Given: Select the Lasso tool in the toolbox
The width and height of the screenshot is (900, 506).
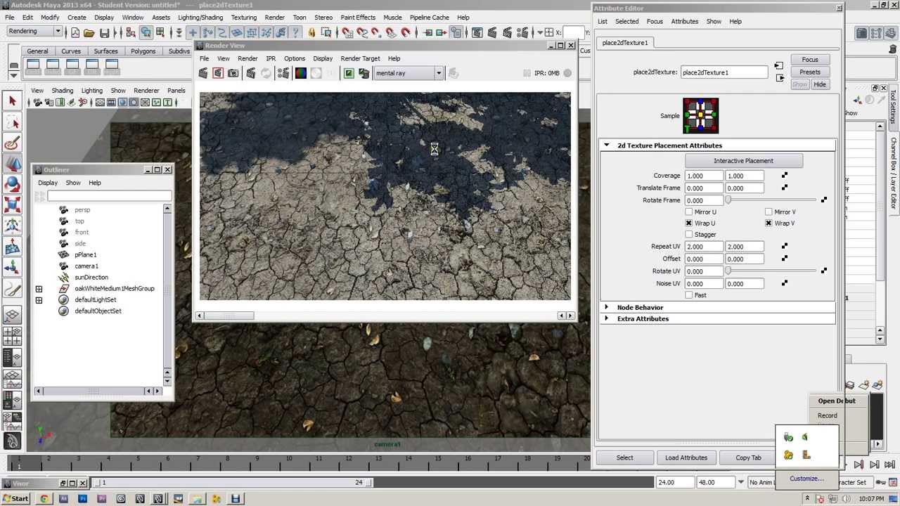Looking at the screenshot, I should (x=12, y=123).
